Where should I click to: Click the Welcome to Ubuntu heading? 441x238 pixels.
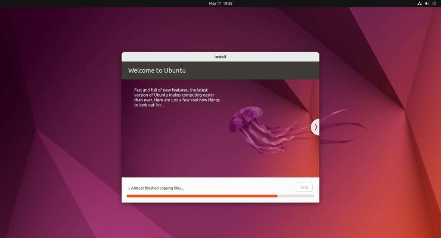pos(157,70)
